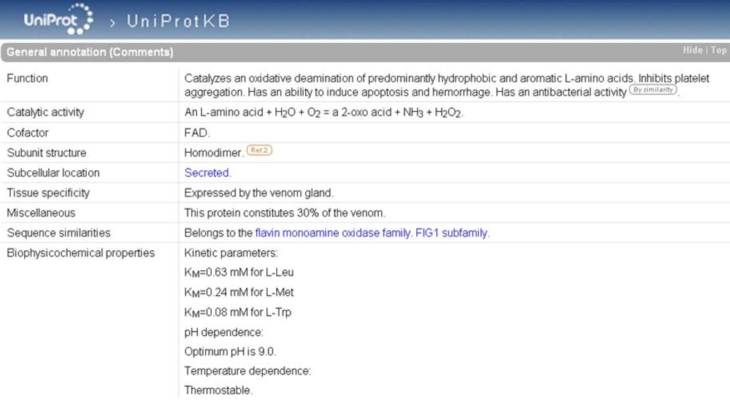Viewport: 730px width, 401px height.
Task: Select the Miscellaneous row label
Action: pos(41,213)
